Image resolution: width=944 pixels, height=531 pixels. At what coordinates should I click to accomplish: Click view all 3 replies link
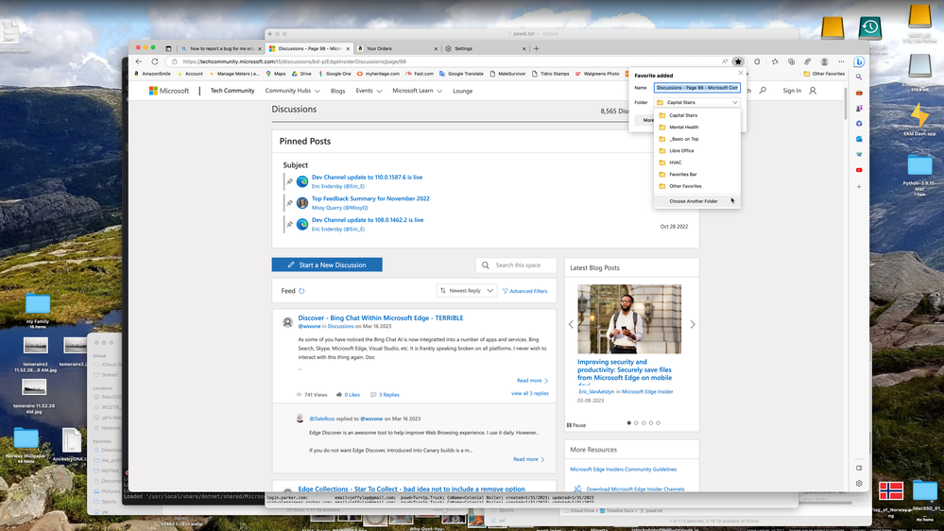click(530, 393)
